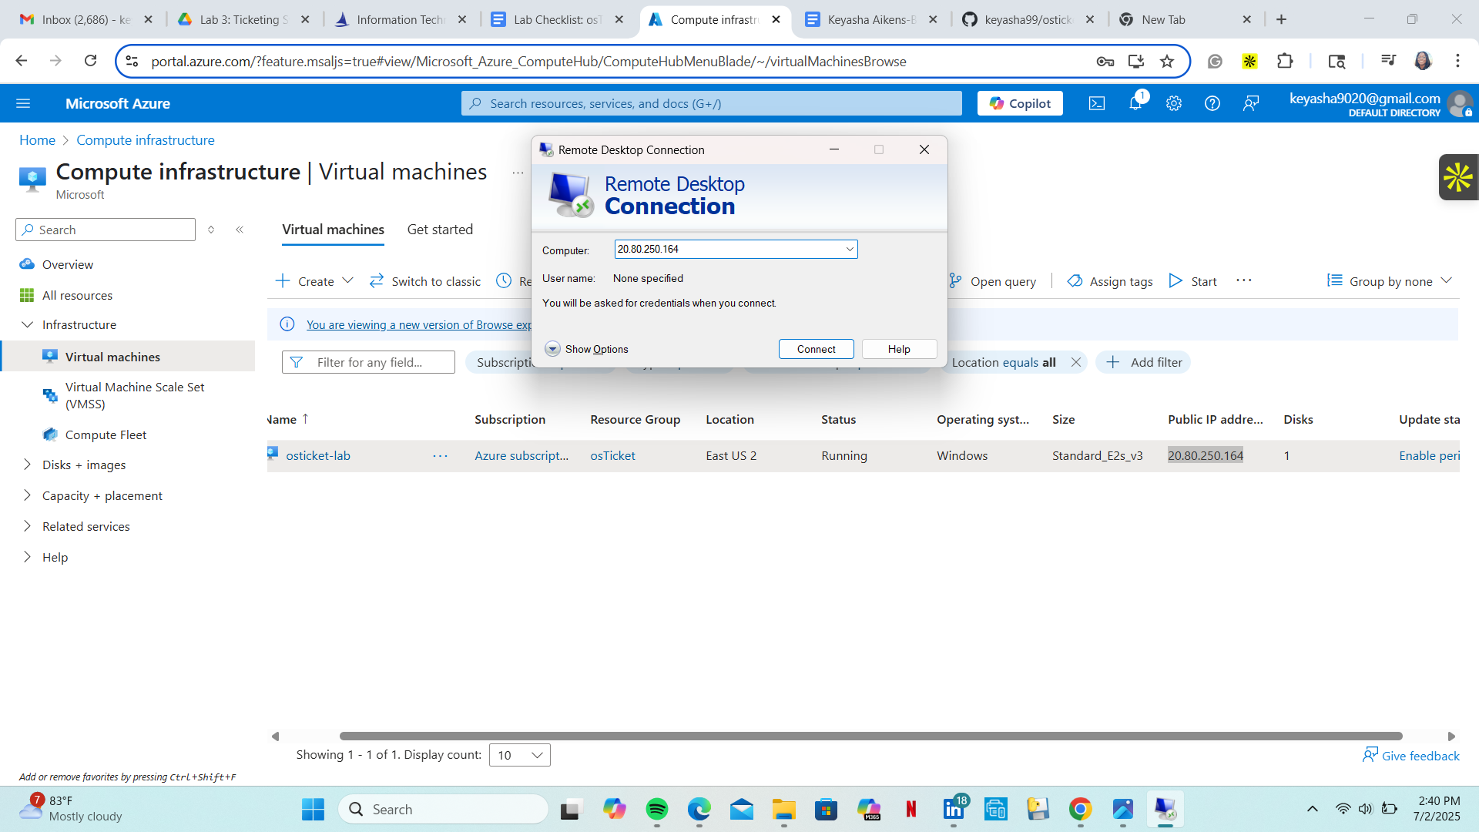Click Help in Remote Desktop Connection
This screenshot has width=1479, height=832.
coord(900,349)
